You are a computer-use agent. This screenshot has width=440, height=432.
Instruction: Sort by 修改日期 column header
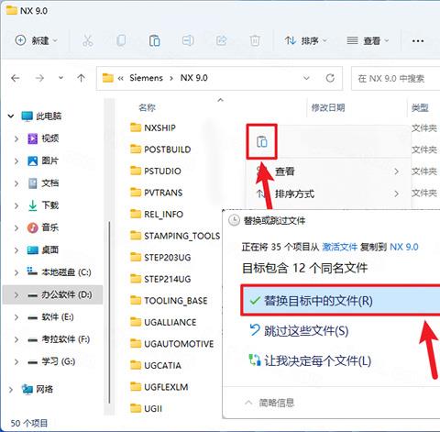(328, 107)
